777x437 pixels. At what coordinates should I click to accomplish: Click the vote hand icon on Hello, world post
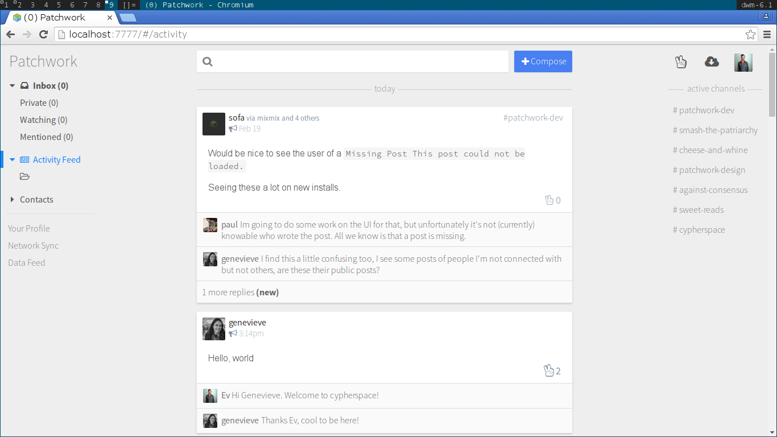[x=549, y=370]
